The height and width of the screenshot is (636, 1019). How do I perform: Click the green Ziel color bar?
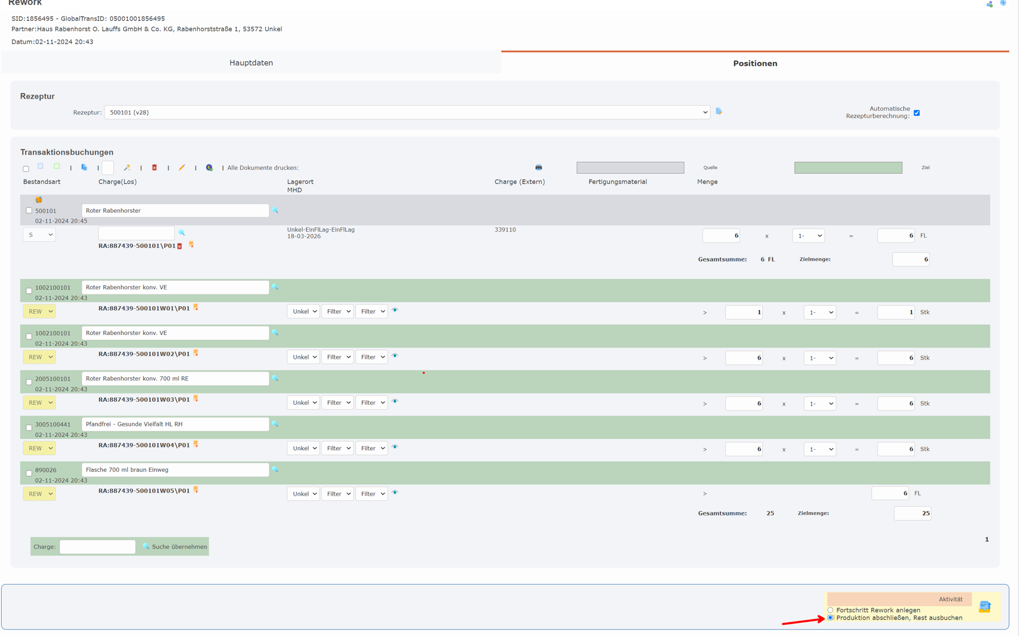pyautogui.click(x=848, y=168)
